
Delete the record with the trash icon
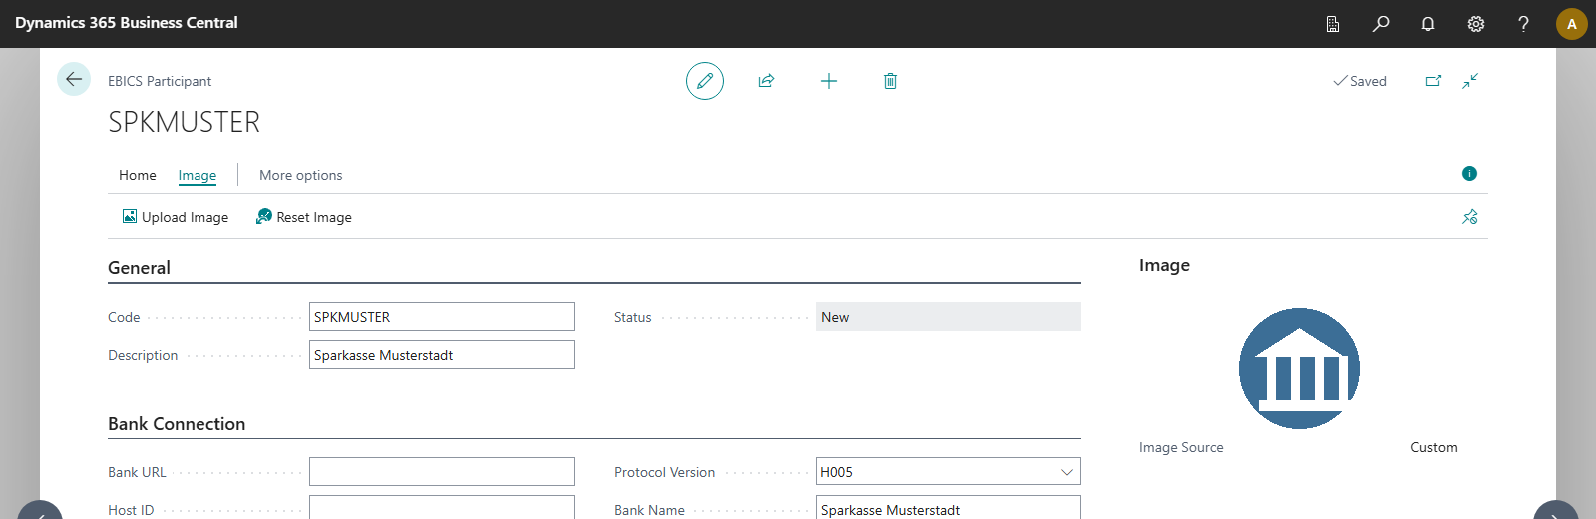coord(890,81)
